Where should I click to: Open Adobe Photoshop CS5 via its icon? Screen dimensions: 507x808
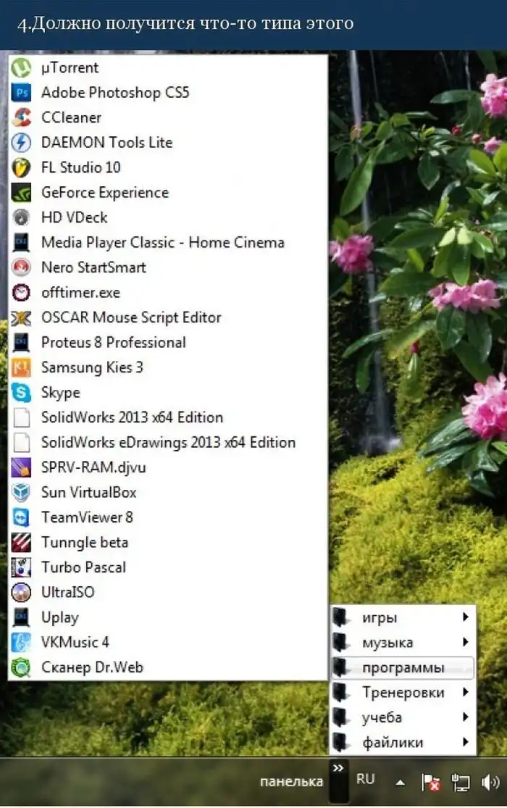click(21, 93)
